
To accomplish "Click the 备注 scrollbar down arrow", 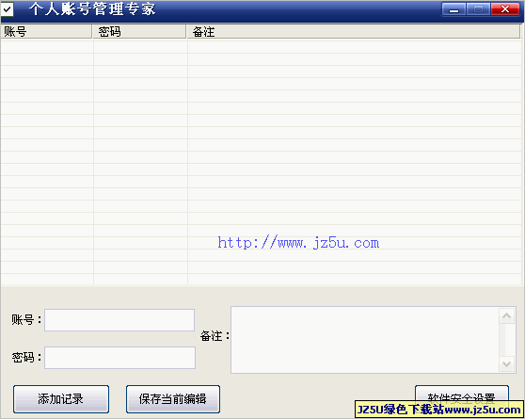I will [x=506, y=363].
